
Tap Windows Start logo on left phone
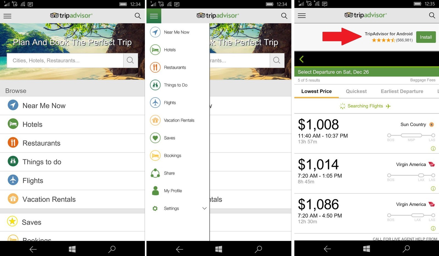pos(72,249)
